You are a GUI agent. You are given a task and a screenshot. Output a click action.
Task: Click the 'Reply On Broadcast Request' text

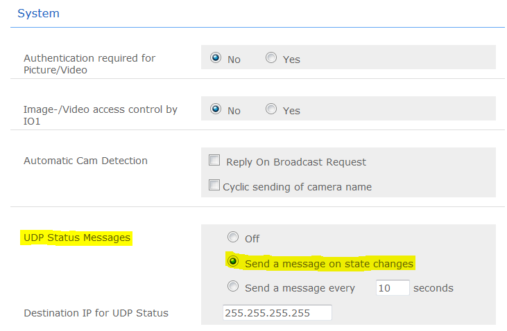296,161
